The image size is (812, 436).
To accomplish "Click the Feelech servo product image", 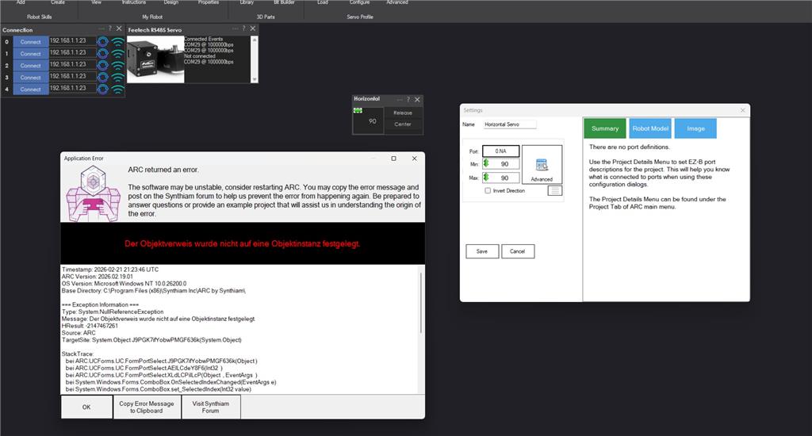I will (155, 59).
